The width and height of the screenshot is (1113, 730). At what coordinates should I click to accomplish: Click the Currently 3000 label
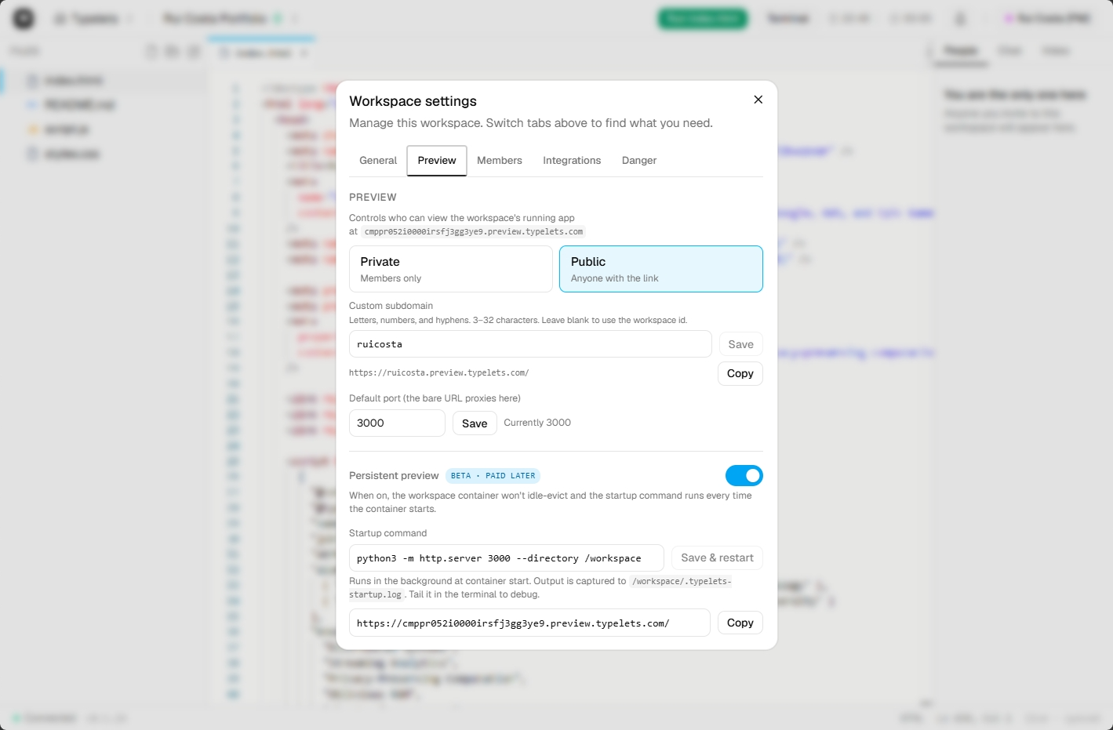point(537,423)
